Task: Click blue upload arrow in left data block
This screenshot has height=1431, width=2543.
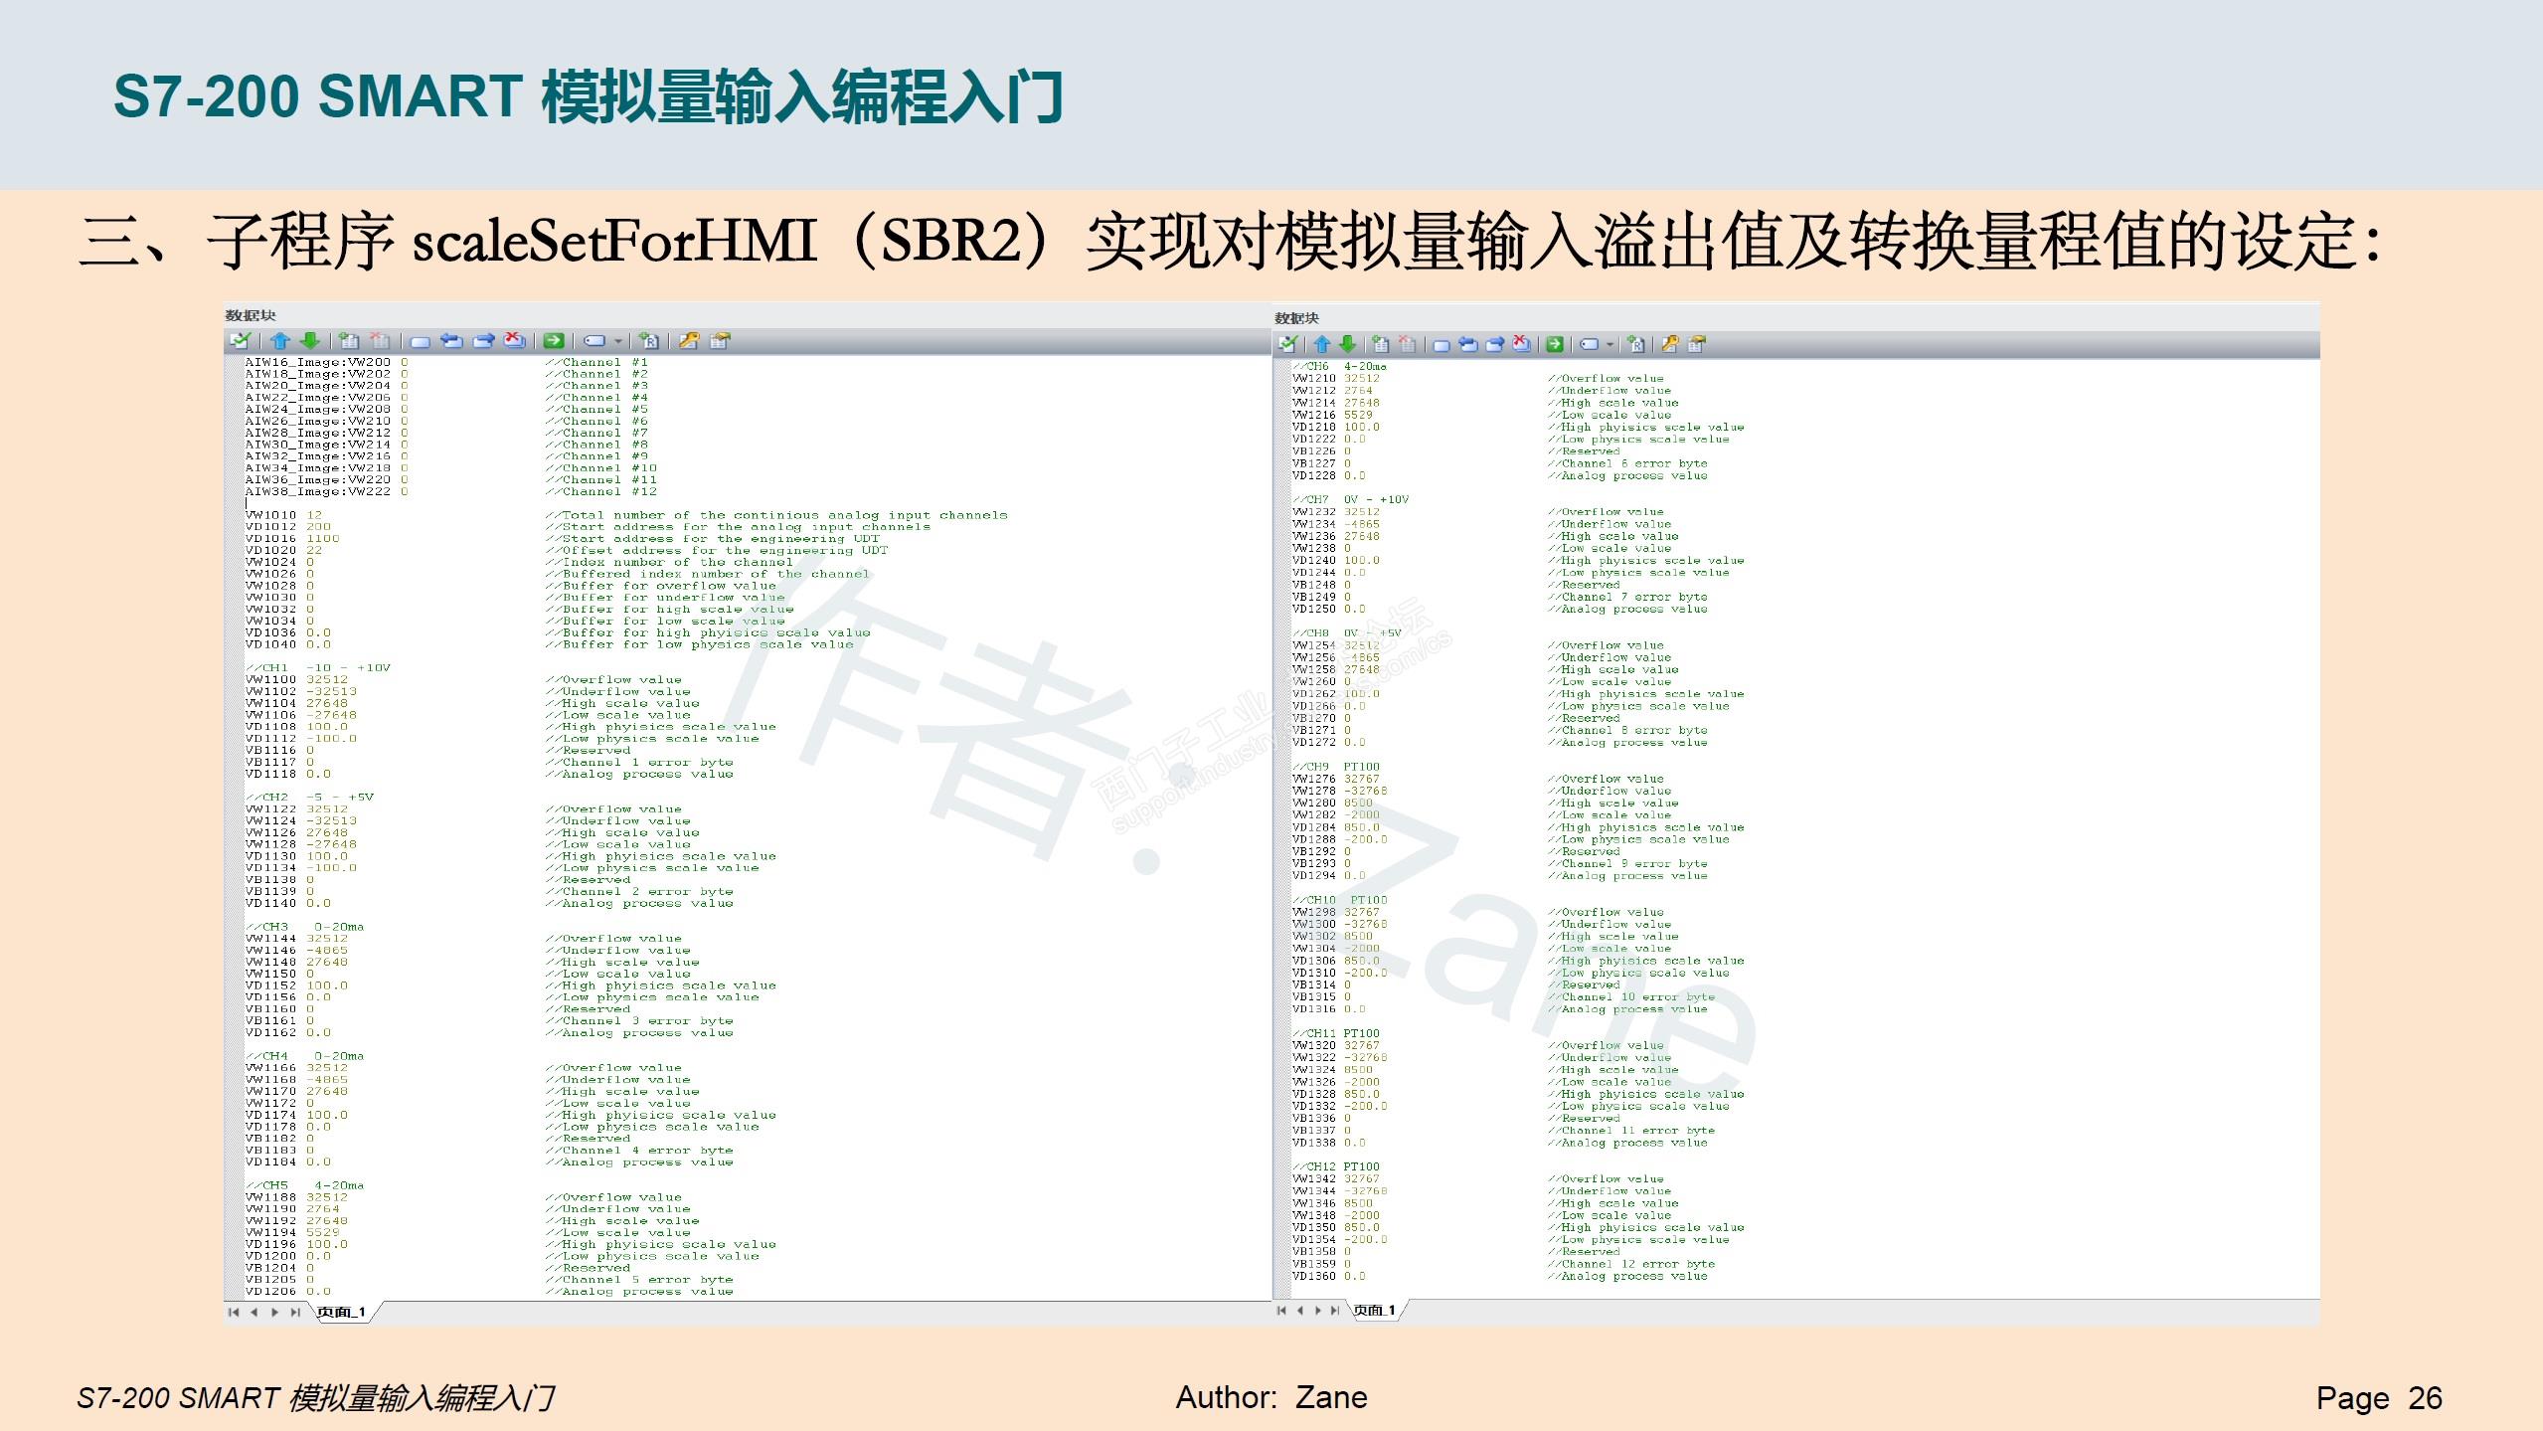Action: click(x=280, y=341)
